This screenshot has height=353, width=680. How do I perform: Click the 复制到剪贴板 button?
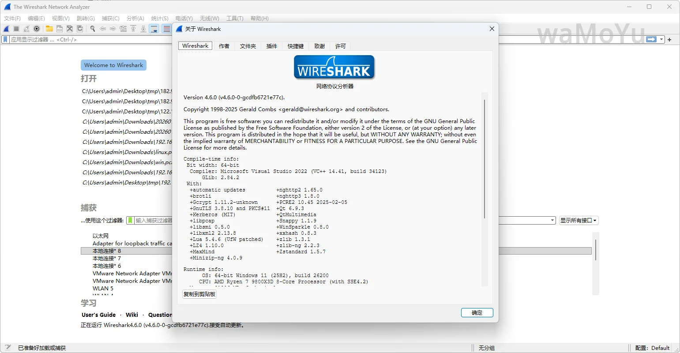pyautogui.click(x=199, y=294)
